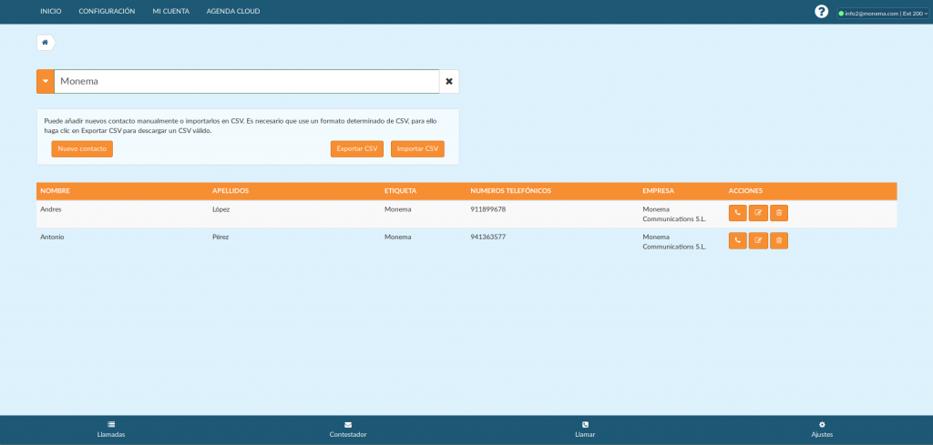
Task: Click the surname Pérez cell
Action: click(x=220, y=237)
